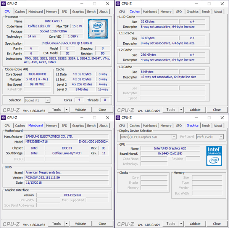
Task: Click Coffee Lake-U/Y code name value
Action: click(x=39, y=26)
